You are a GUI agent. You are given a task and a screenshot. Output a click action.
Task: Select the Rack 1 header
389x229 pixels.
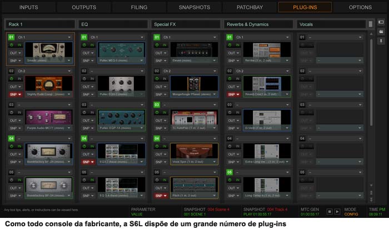coord(40,24)
